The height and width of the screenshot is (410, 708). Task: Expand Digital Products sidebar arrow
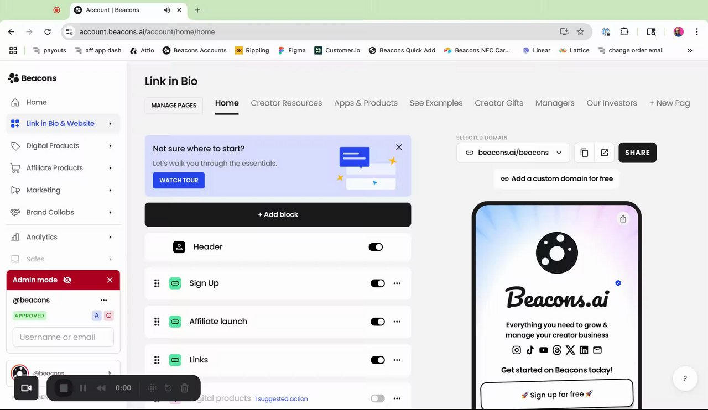pyautogui.click(x=110, y=146)
